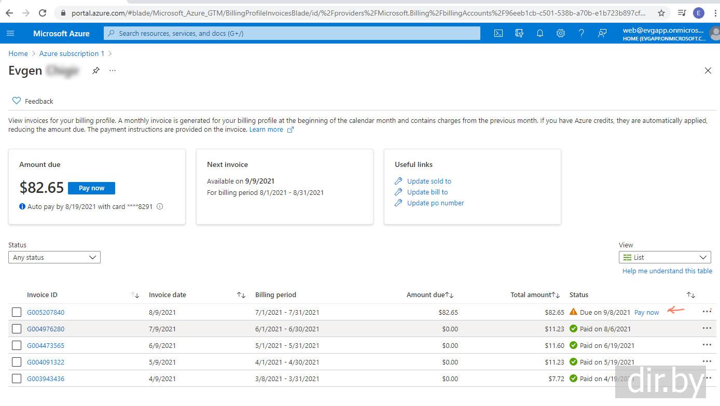
Task: Open the View List dropdown
Action: click(664, 257)
